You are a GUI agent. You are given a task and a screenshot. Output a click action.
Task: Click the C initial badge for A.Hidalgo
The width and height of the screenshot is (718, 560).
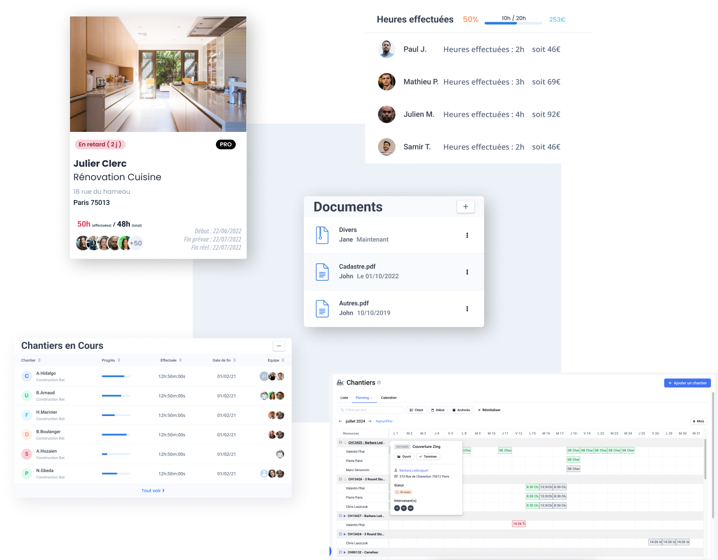coord(27,376)
